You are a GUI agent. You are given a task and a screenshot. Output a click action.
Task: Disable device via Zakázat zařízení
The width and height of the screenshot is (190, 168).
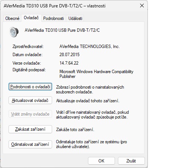click(x=30, y=129)
